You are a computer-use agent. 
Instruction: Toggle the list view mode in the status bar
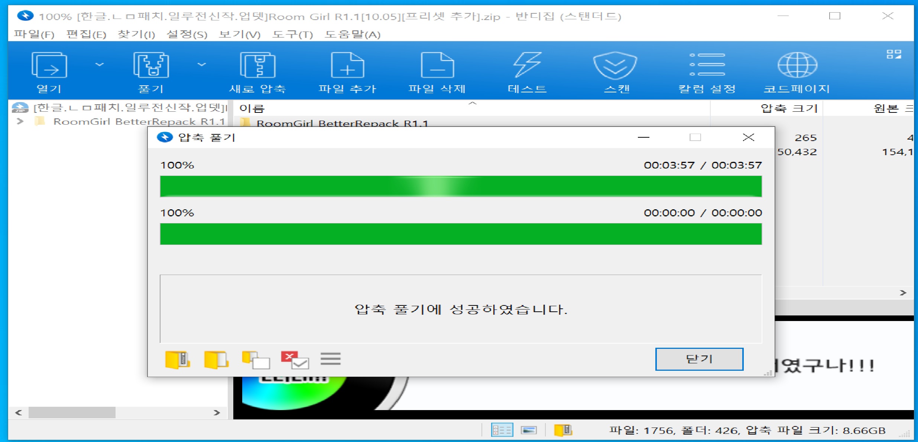(502, 430)
